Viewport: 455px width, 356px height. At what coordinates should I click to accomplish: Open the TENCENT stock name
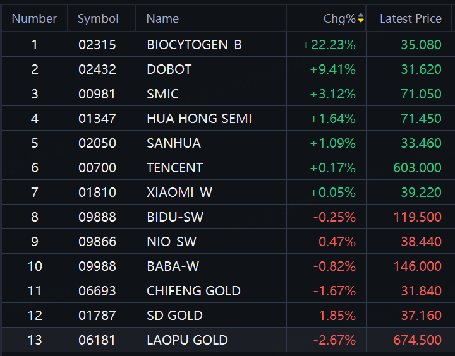174,168
